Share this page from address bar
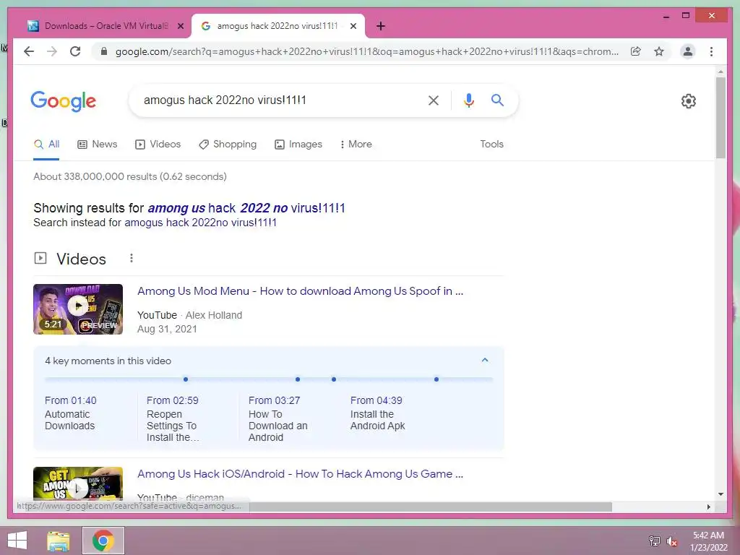740x555 pixels. coord(636,51)
